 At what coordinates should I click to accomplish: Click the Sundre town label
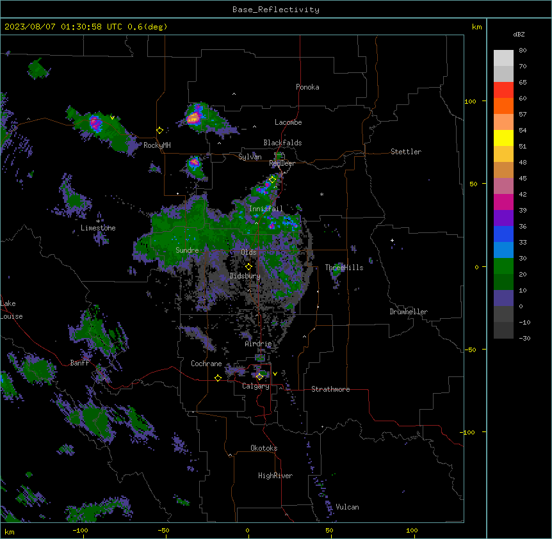(187, 250)
